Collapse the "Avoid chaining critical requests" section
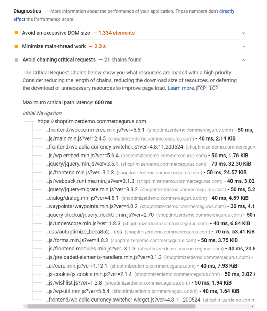The image size is (267, 311). (244, 59)
